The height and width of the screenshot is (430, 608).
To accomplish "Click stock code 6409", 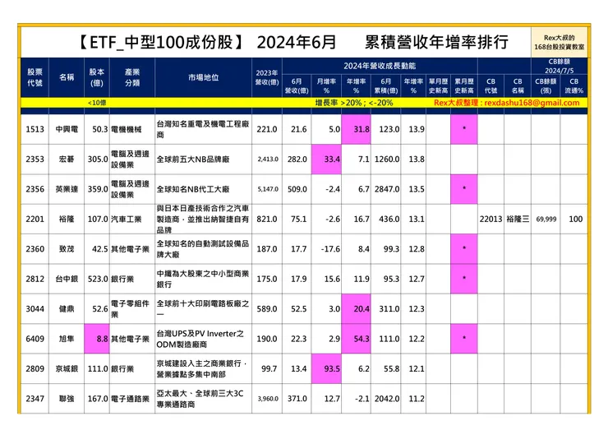I will click(x=35, y=339).
